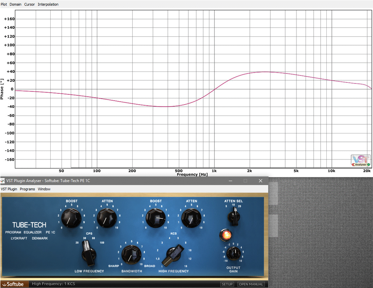
Task: Click the '16' KCS position label
Action: [x=185, y=266]
